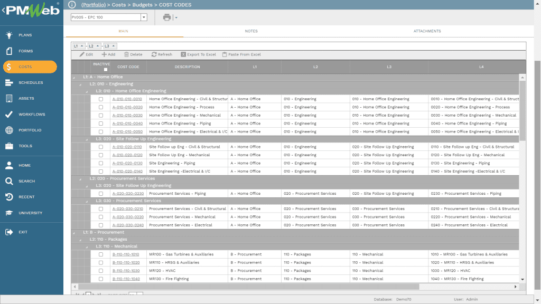
Task: Open the Search magnifier icon
Action: tap(10, 182)
